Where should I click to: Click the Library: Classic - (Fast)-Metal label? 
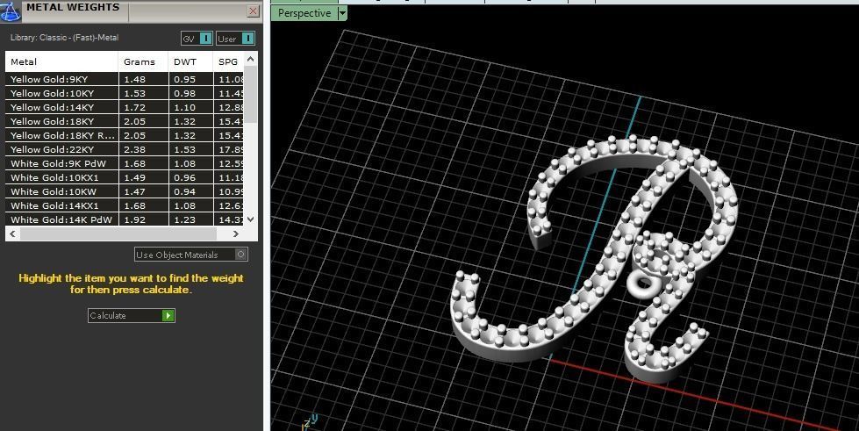[64, 37]
